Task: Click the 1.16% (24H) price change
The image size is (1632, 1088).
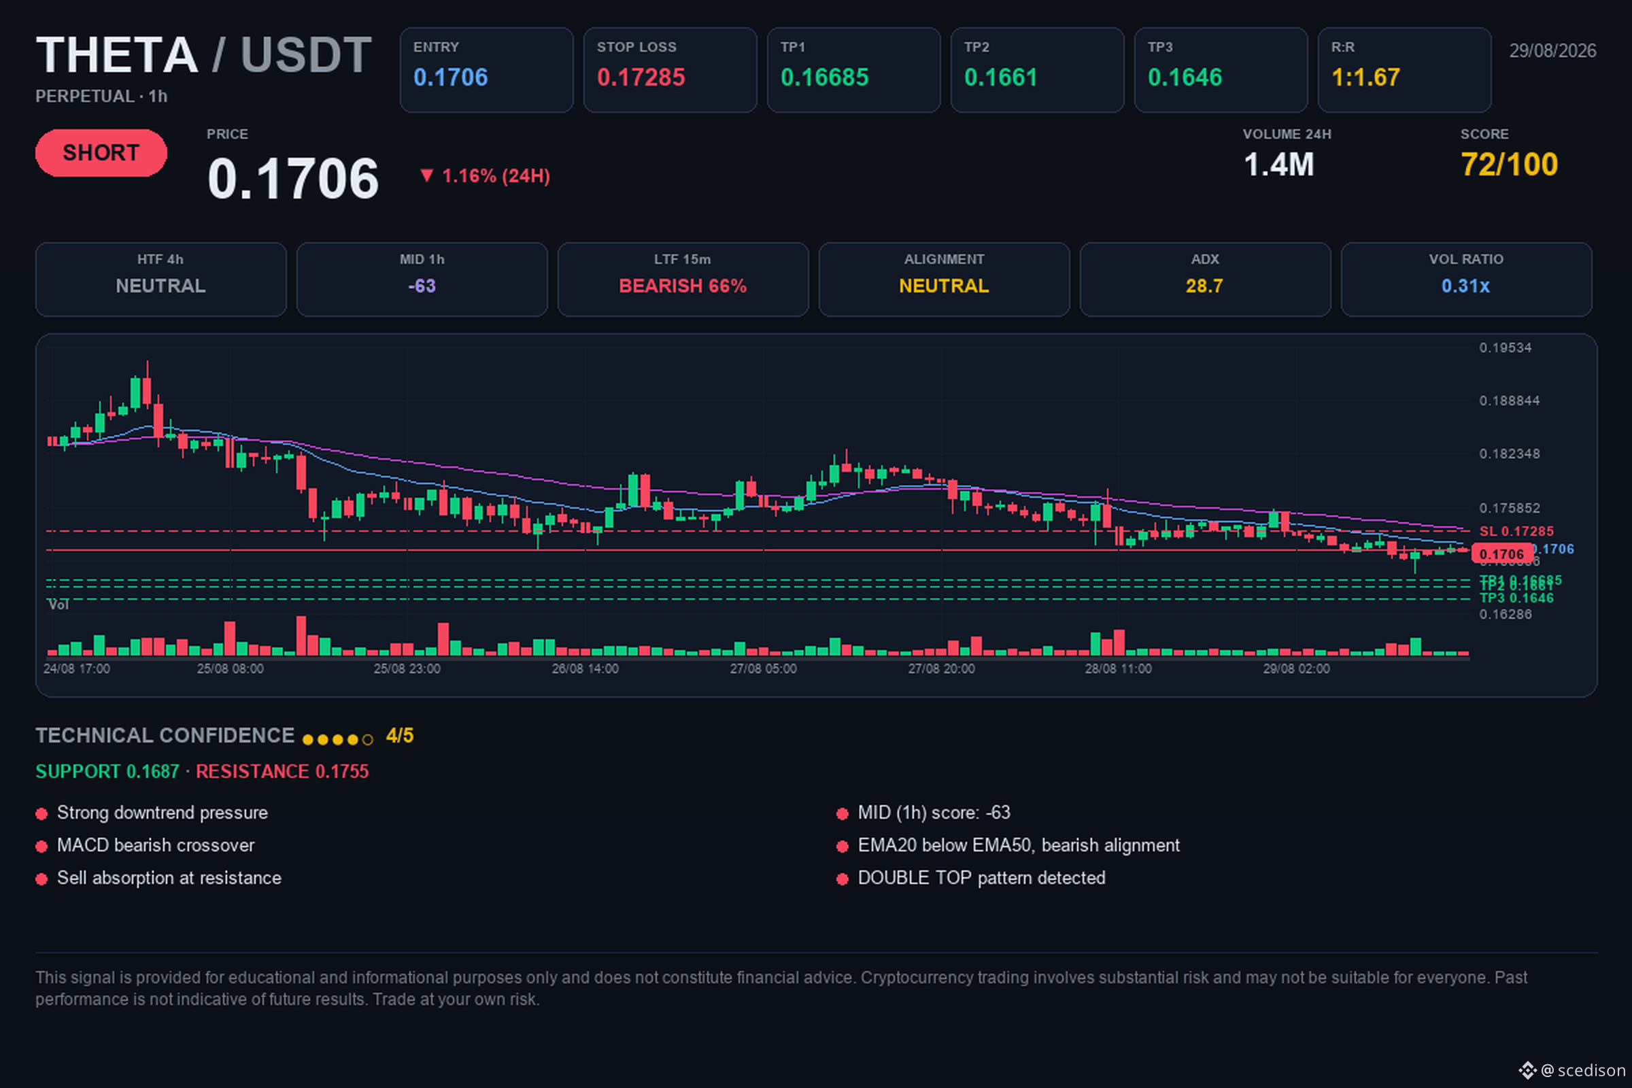Action: (x=496, y=176)
